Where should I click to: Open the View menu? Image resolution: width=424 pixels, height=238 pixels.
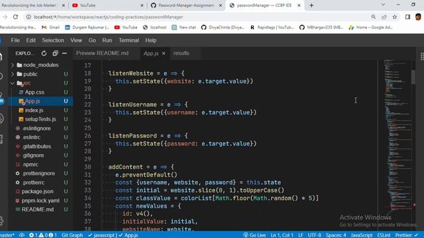click(76, 40)
